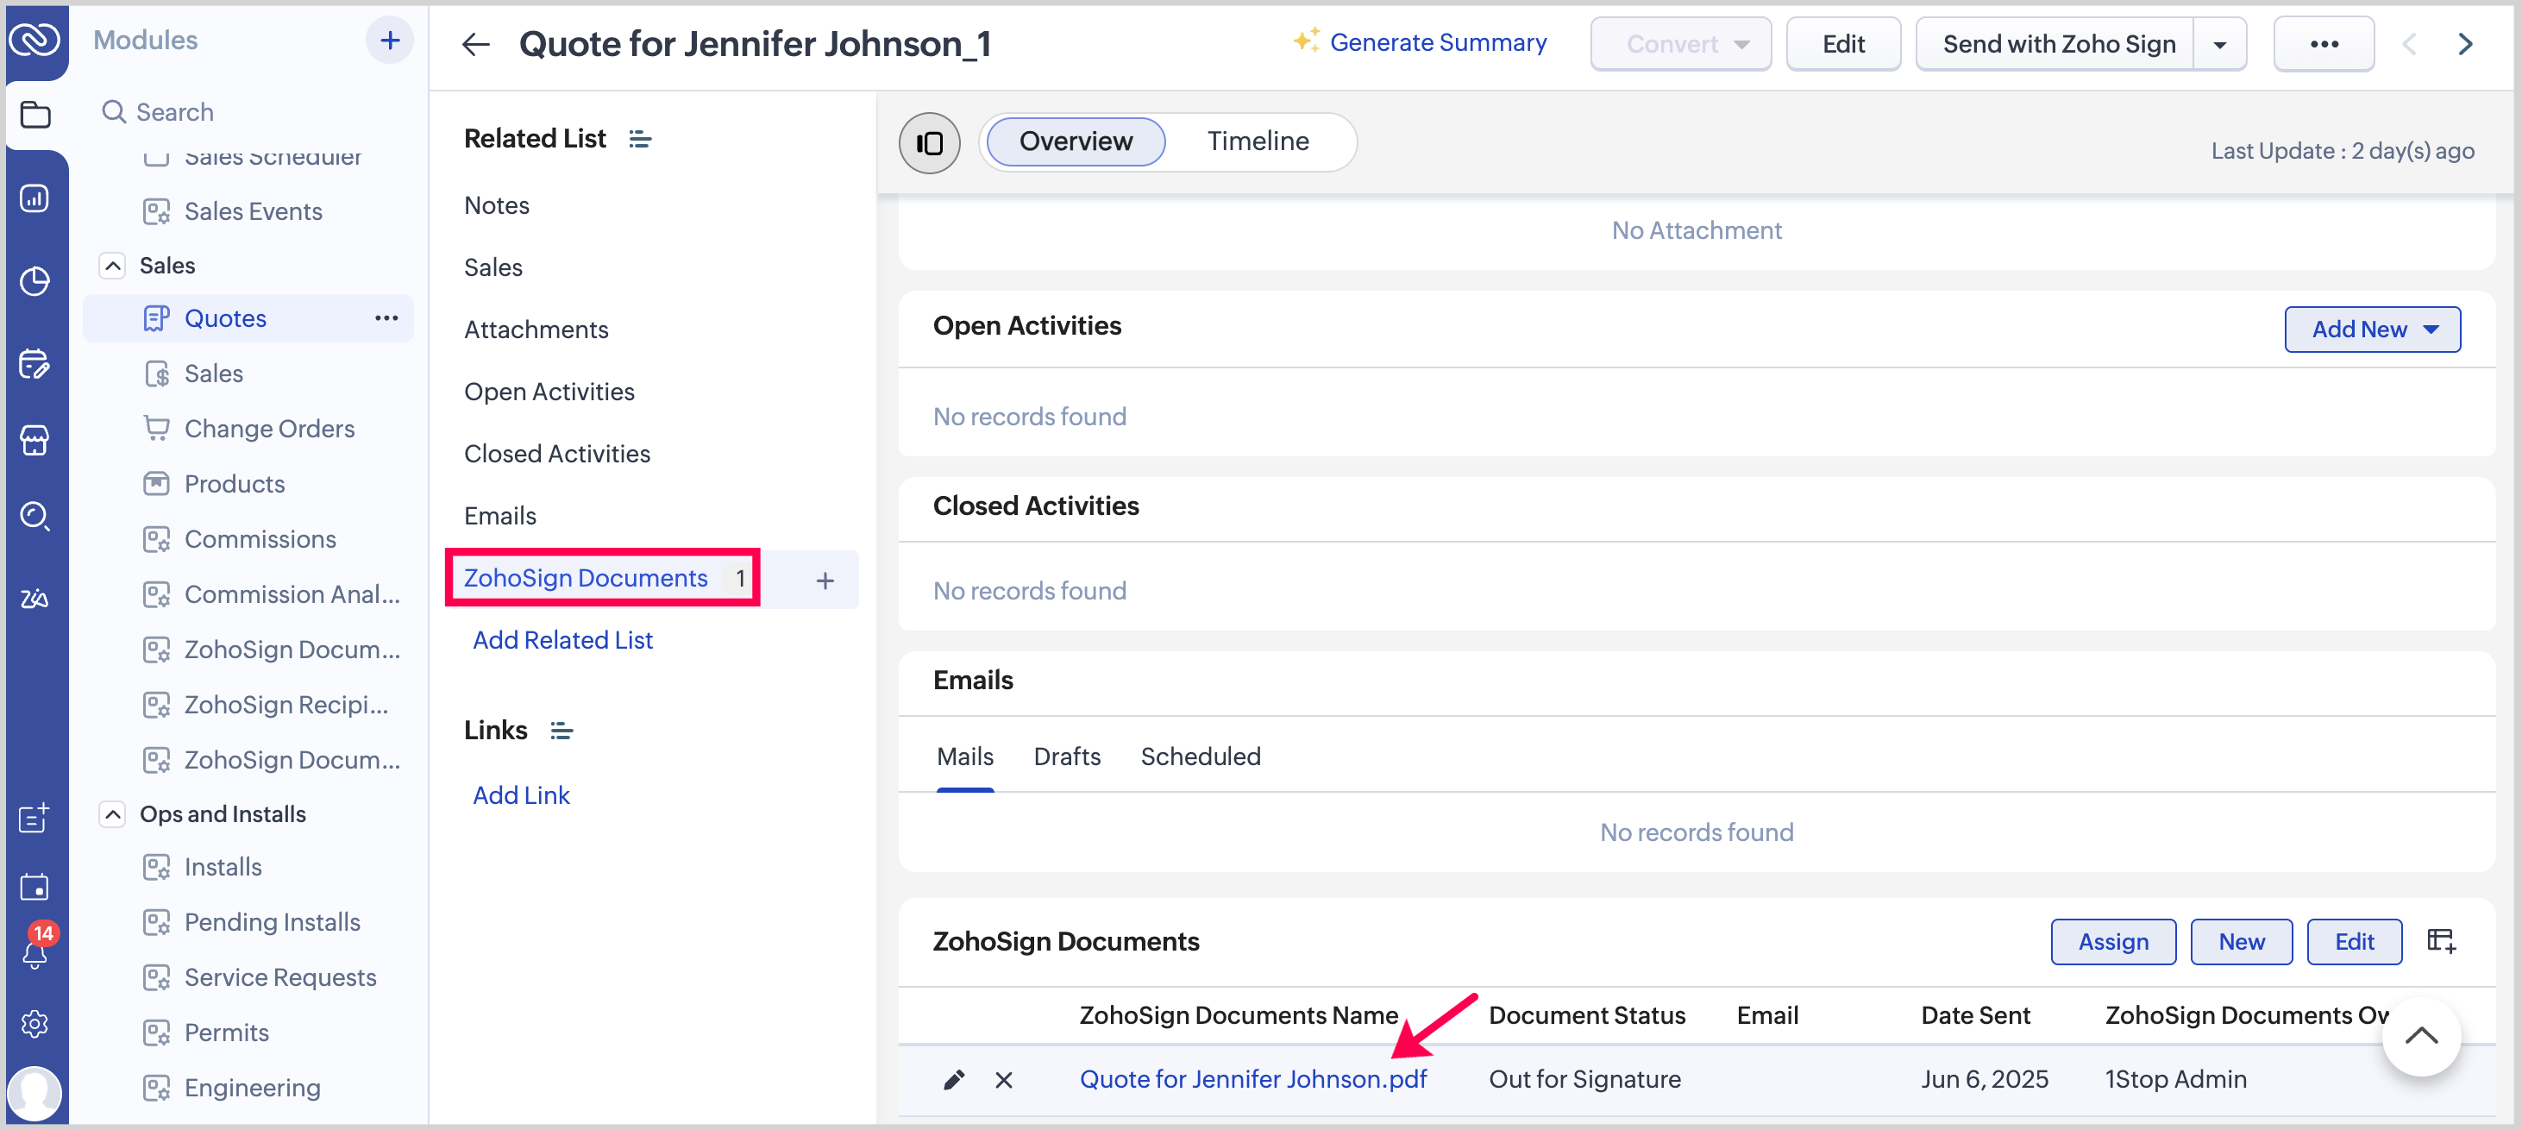Click the back arrow beside quote title

476,44
